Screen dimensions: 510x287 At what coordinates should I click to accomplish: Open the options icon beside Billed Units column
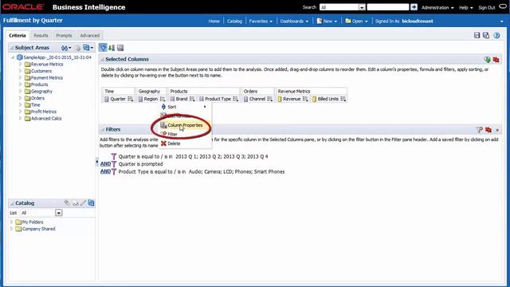(343, 99)
